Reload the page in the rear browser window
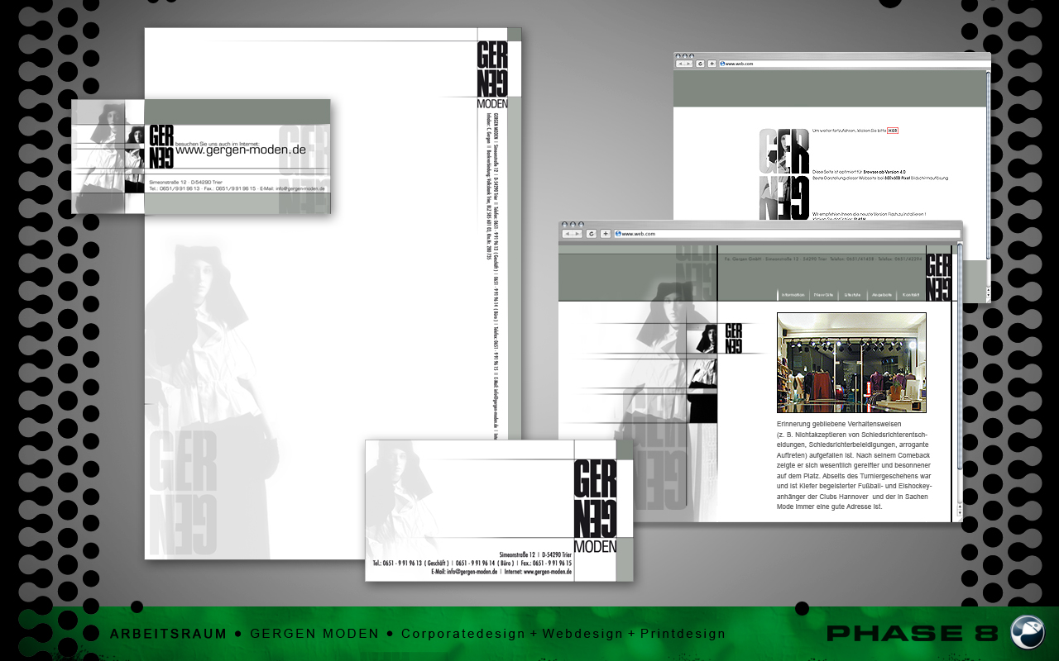 coord(701,63)
